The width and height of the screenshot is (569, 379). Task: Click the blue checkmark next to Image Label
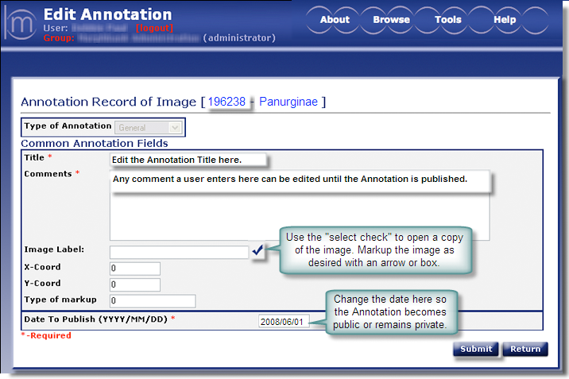(x=257, y=251)
